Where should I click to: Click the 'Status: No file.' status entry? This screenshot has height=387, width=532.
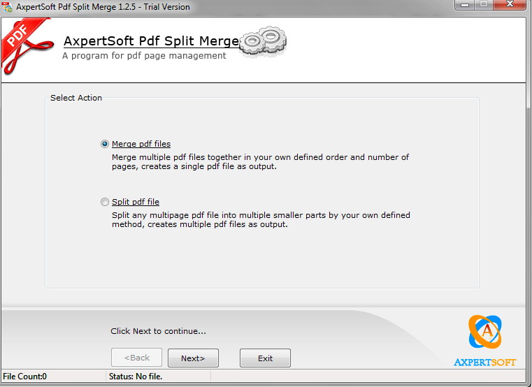click(x=136, y=377)
